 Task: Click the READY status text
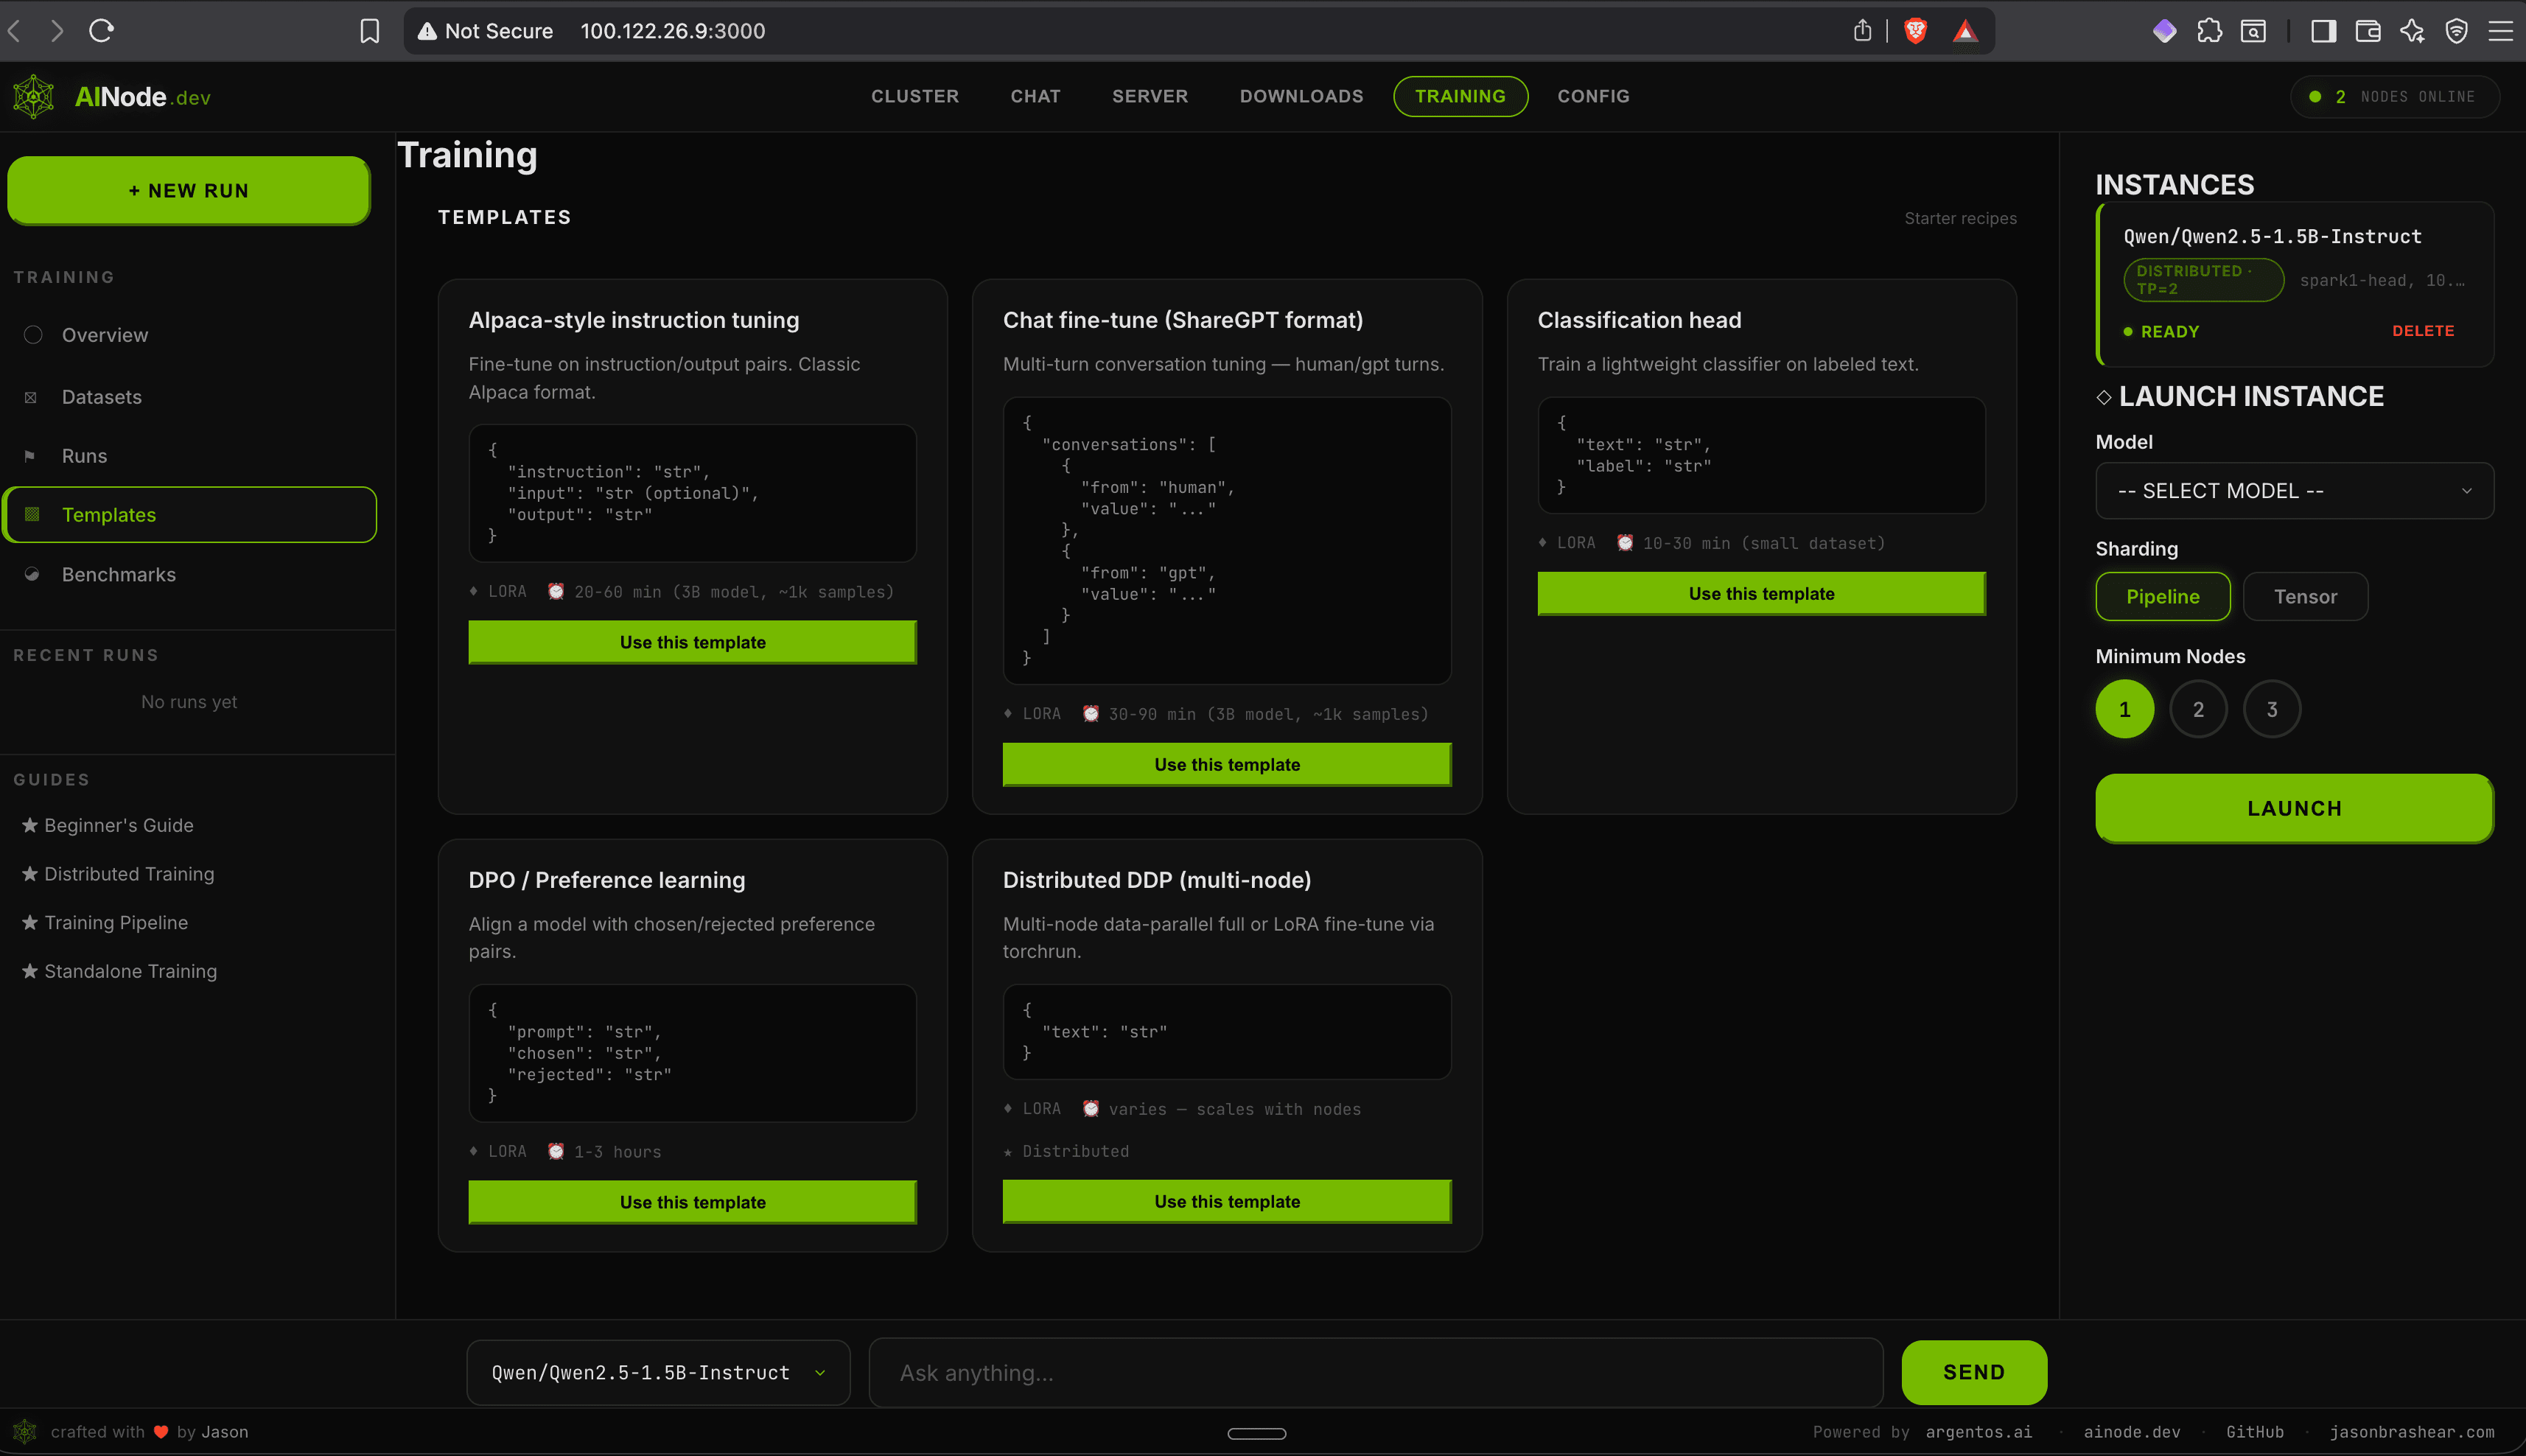(2169, 332)
